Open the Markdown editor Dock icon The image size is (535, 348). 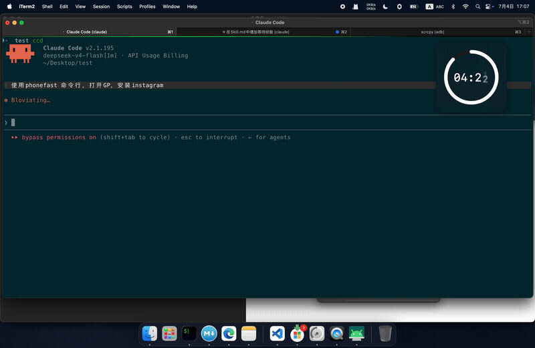pos(209,334)
